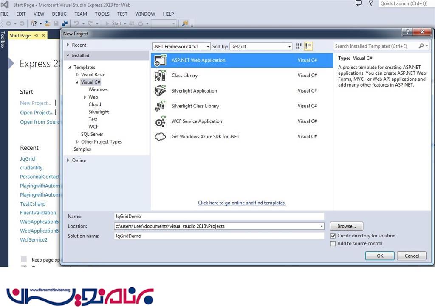Click the go online to find templates link
This screenshot has height=307, width=435.
pyautogui.click(x=241, y=203)
